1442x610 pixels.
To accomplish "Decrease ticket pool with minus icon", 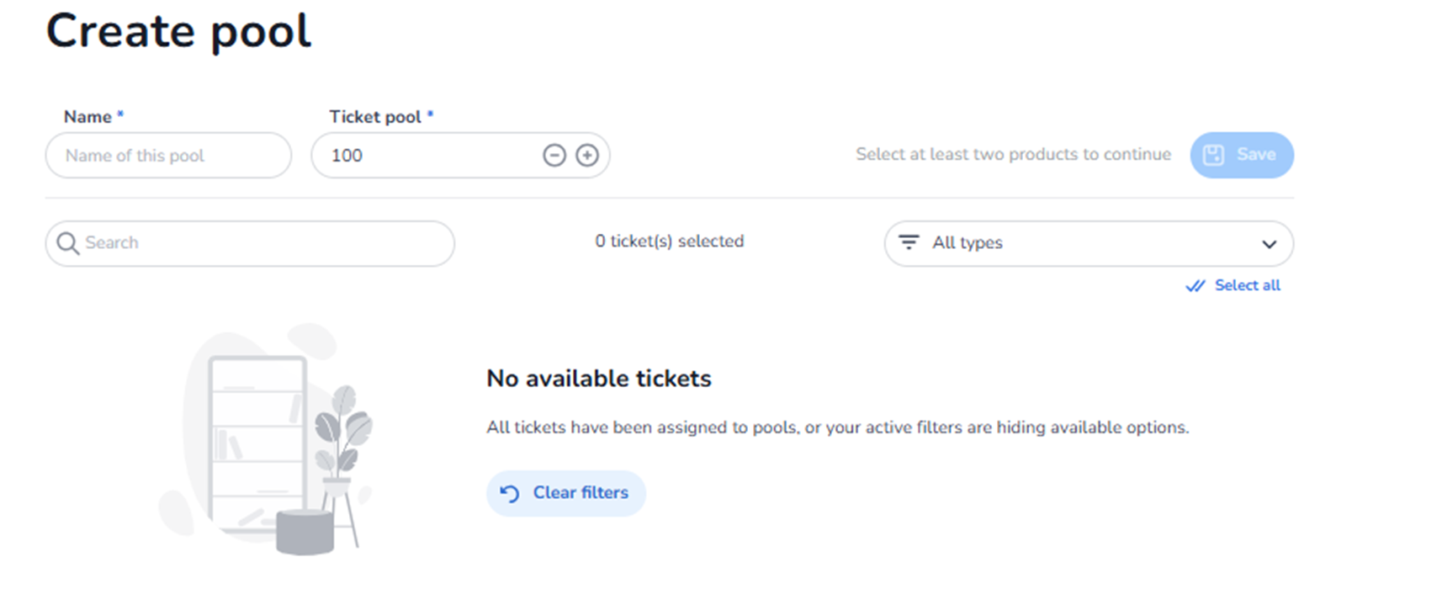I will click(554, 156).
